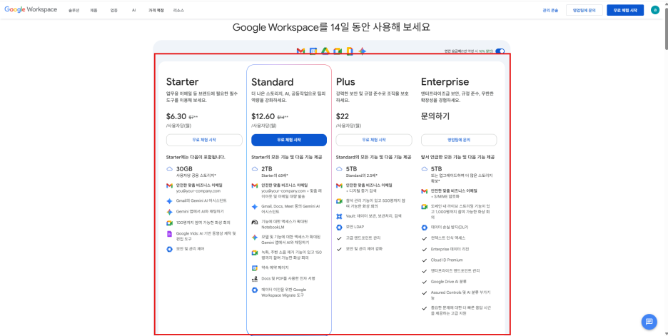Open the 리소스 navigation menu

pyautogui.click(x=179, y=10)
